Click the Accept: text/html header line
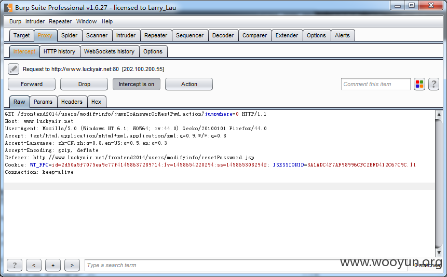Viewport: 447px width, 277px height. pos(115,136)
